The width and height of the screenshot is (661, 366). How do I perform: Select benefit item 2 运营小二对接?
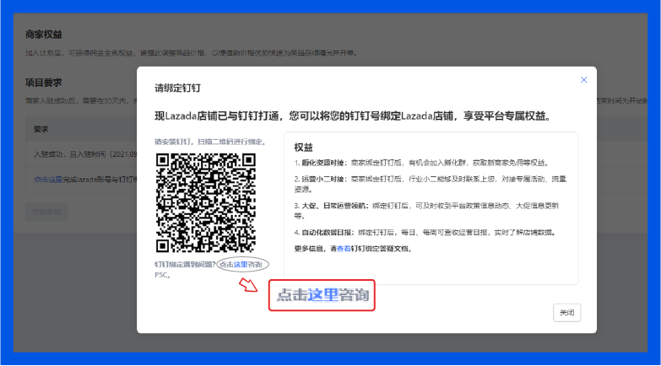tap(430, 184)
